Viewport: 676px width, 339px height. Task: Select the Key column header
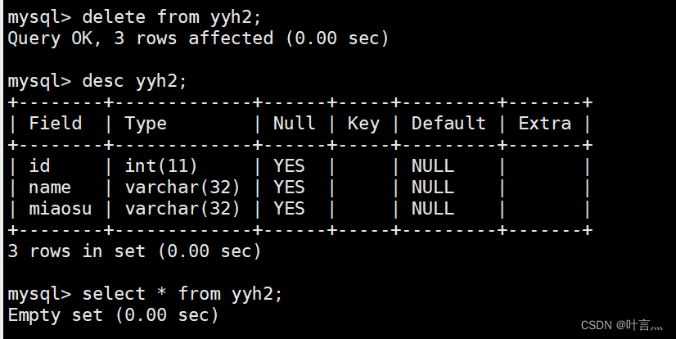coord(363,124)
